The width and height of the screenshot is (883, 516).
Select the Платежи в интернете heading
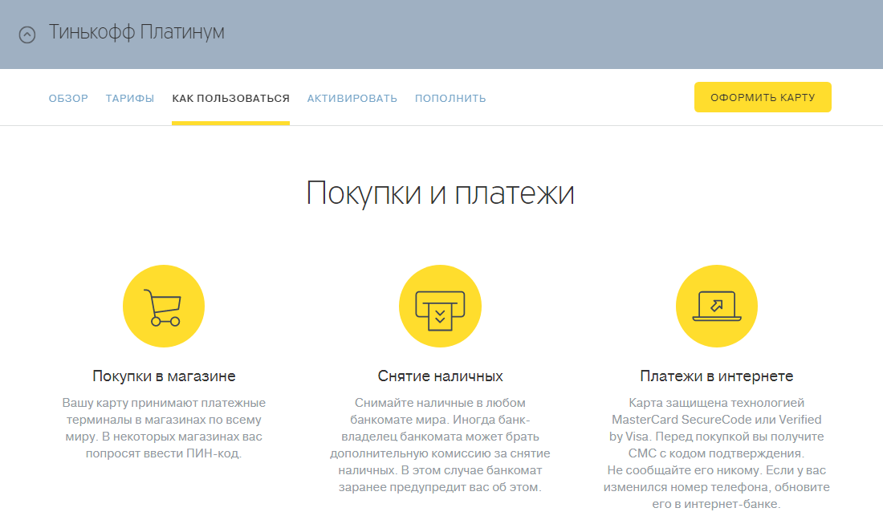717,376
